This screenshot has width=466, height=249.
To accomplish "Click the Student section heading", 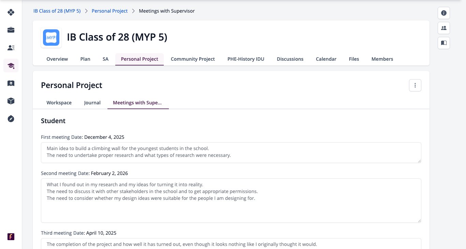I will [x=53, y=121].
